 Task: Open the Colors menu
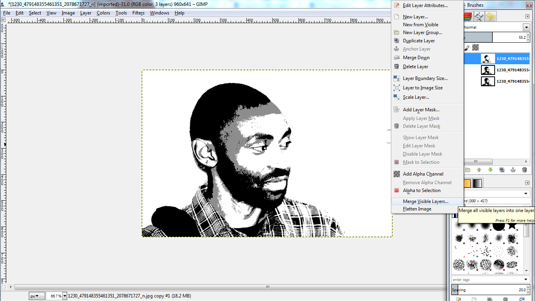click(103, 13)
